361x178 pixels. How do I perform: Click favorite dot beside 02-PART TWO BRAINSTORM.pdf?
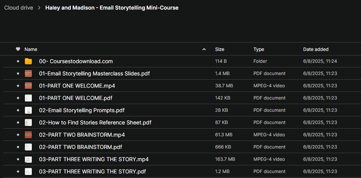[18, 147]
